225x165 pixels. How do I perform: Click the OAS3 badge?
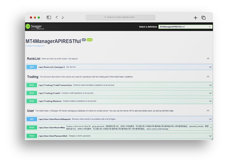(89, 40)
